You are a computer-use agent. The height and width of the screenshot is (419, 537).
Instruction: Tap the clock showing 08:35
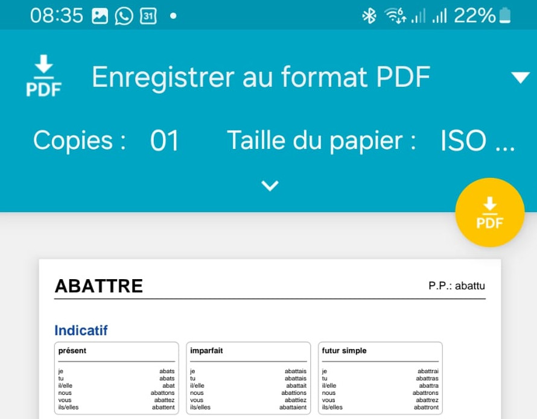click(x=57, y=16)
